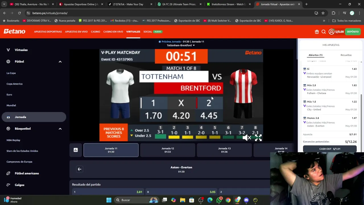Open the screen cast icon in address bar
364x205 pixels.
(x=316, y=13)
